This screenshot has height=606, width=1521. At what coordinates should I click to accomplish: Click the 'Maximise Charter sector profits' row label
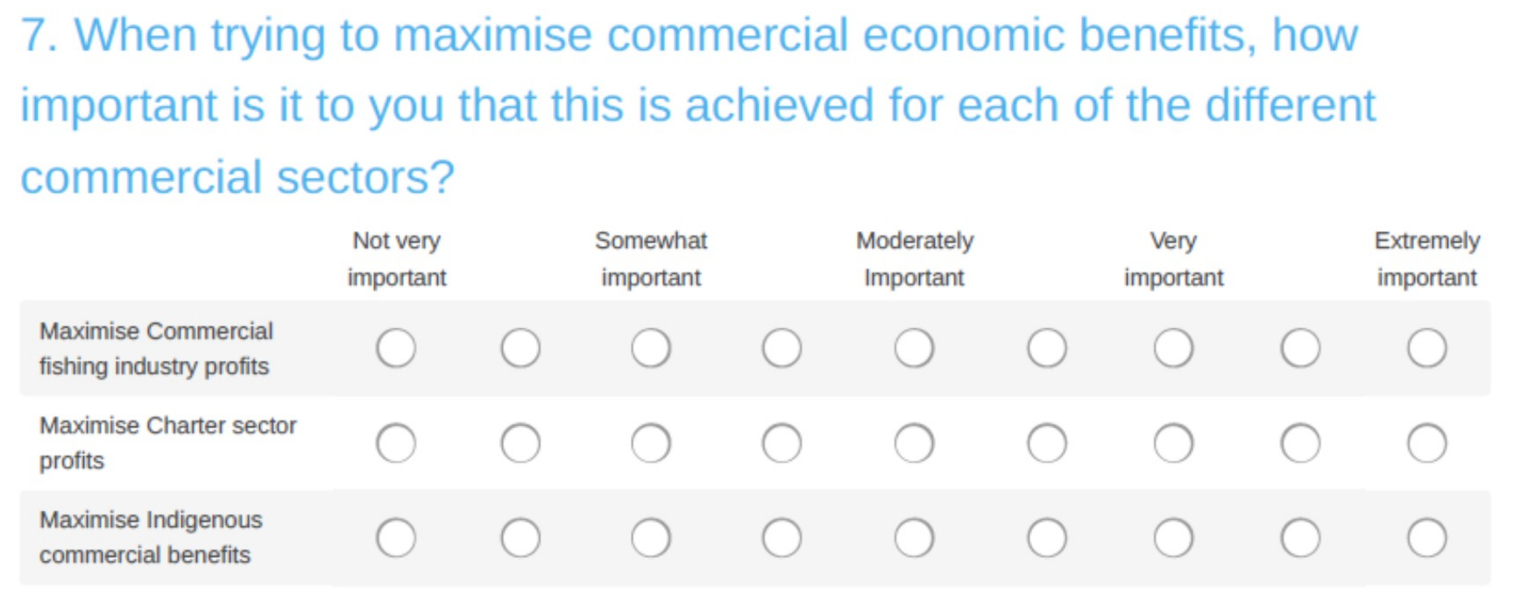pos(168,443)
